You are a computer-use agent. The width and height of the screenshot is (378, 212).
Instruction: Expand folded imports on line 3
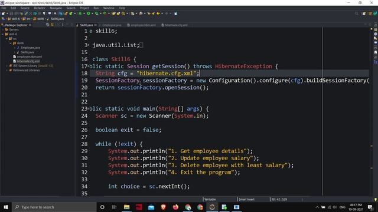(88, 45)
